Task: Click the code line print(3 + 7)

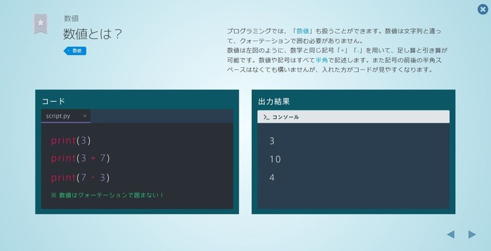Action: click(x=81, y=158)
